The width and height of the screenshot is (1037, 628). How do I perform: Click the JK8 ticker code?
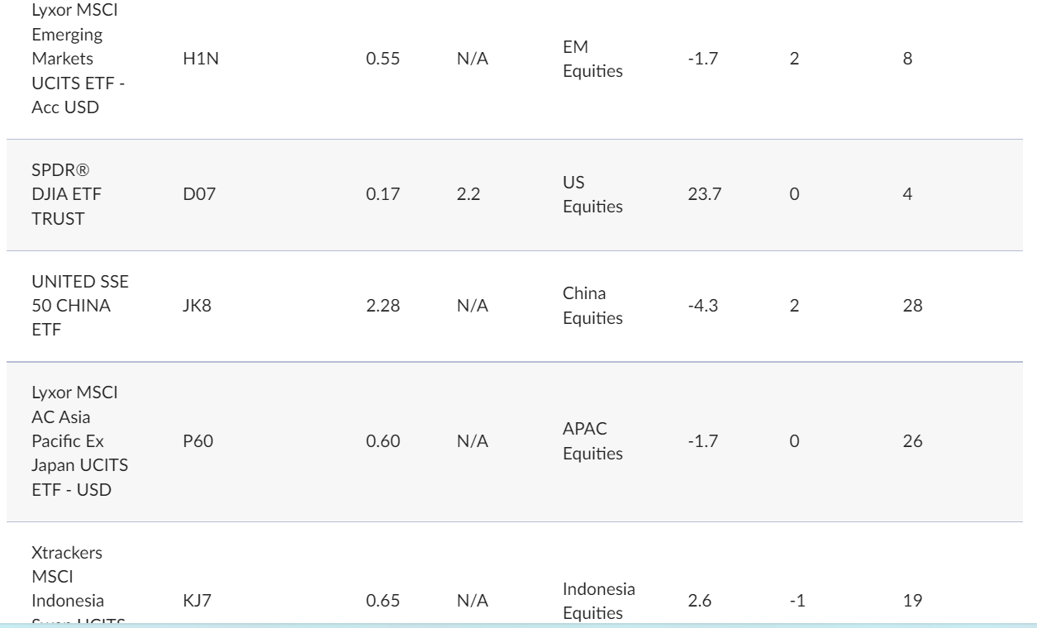[195, 307]
